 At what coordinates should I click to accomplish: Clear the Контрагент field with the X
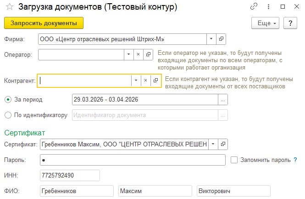coord(145,81)
